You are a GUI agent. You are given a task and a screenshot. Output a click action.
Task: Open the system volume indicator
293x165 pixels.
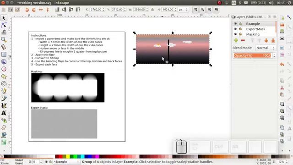click(271, 3)
